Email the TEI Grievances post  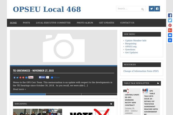(26, 78)
